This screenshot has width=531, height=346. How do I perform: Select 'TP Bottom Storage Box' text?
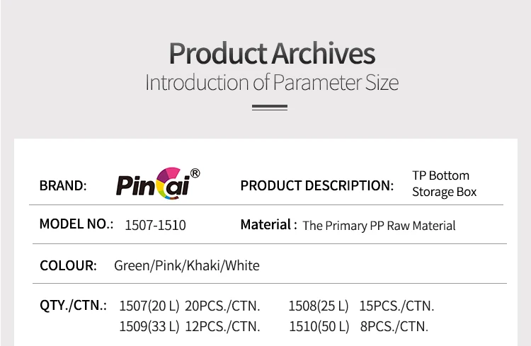(x=444, y=183)
